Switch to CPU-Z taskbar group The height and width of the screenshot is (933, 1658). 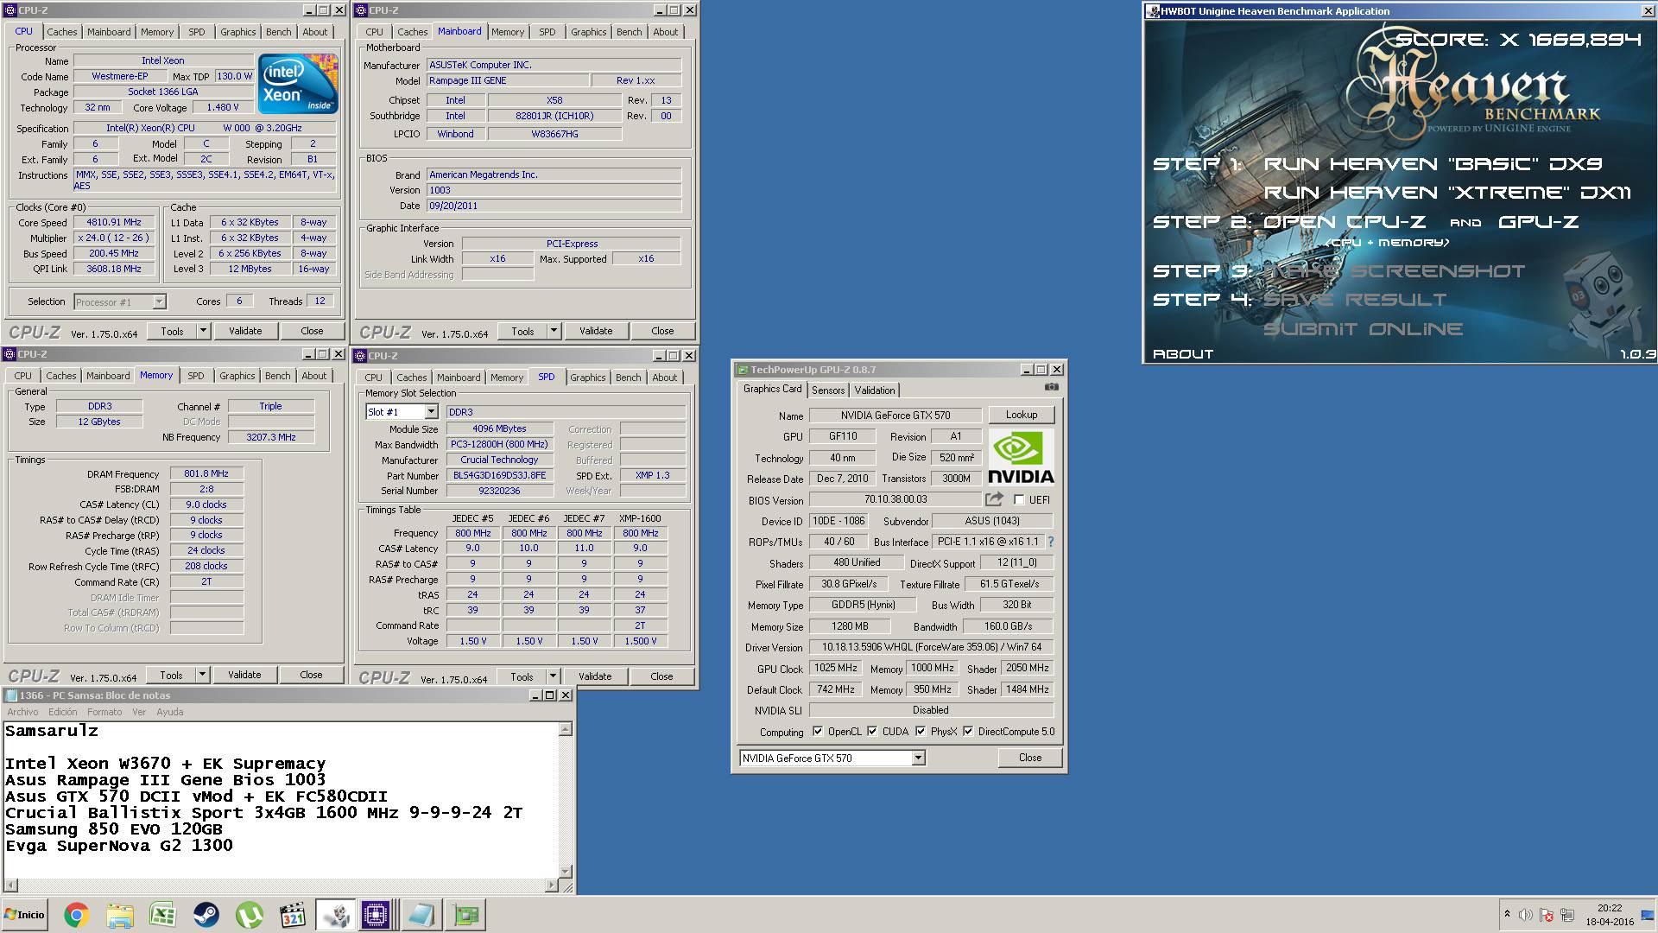pos(377,915)
